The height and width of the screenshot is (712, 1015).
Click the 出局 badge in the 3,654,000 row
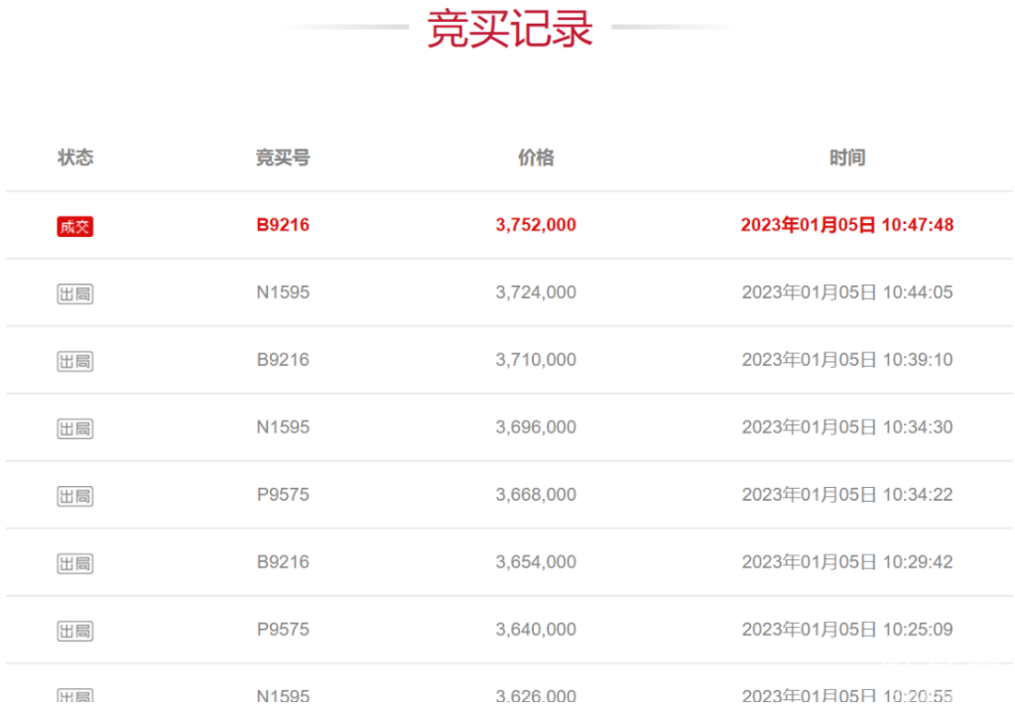pos(75,563)
